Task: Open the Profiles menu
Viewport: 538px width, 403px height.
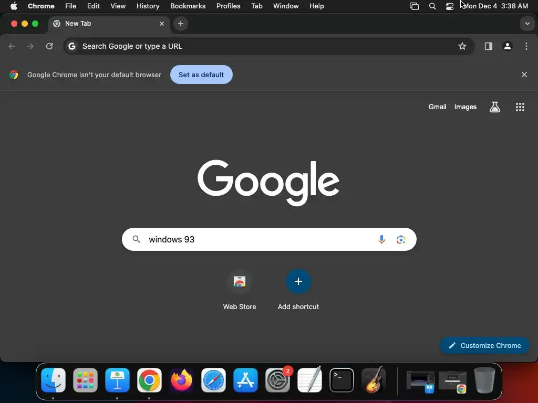Action: [228, 6]
